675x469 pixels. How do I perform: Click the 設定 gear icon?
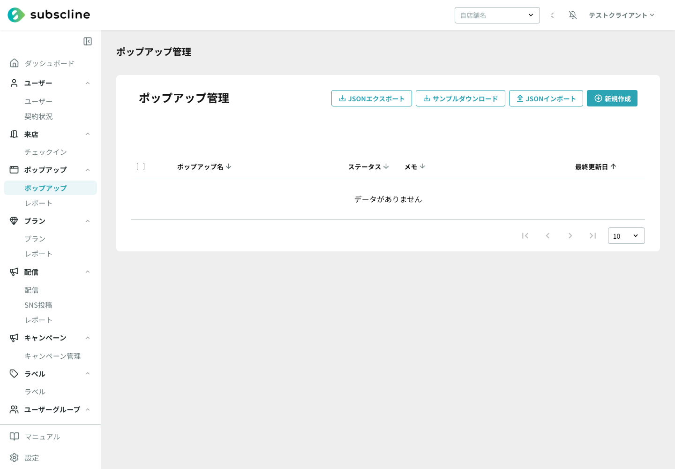pyautogui.click(x=15, y=458)
